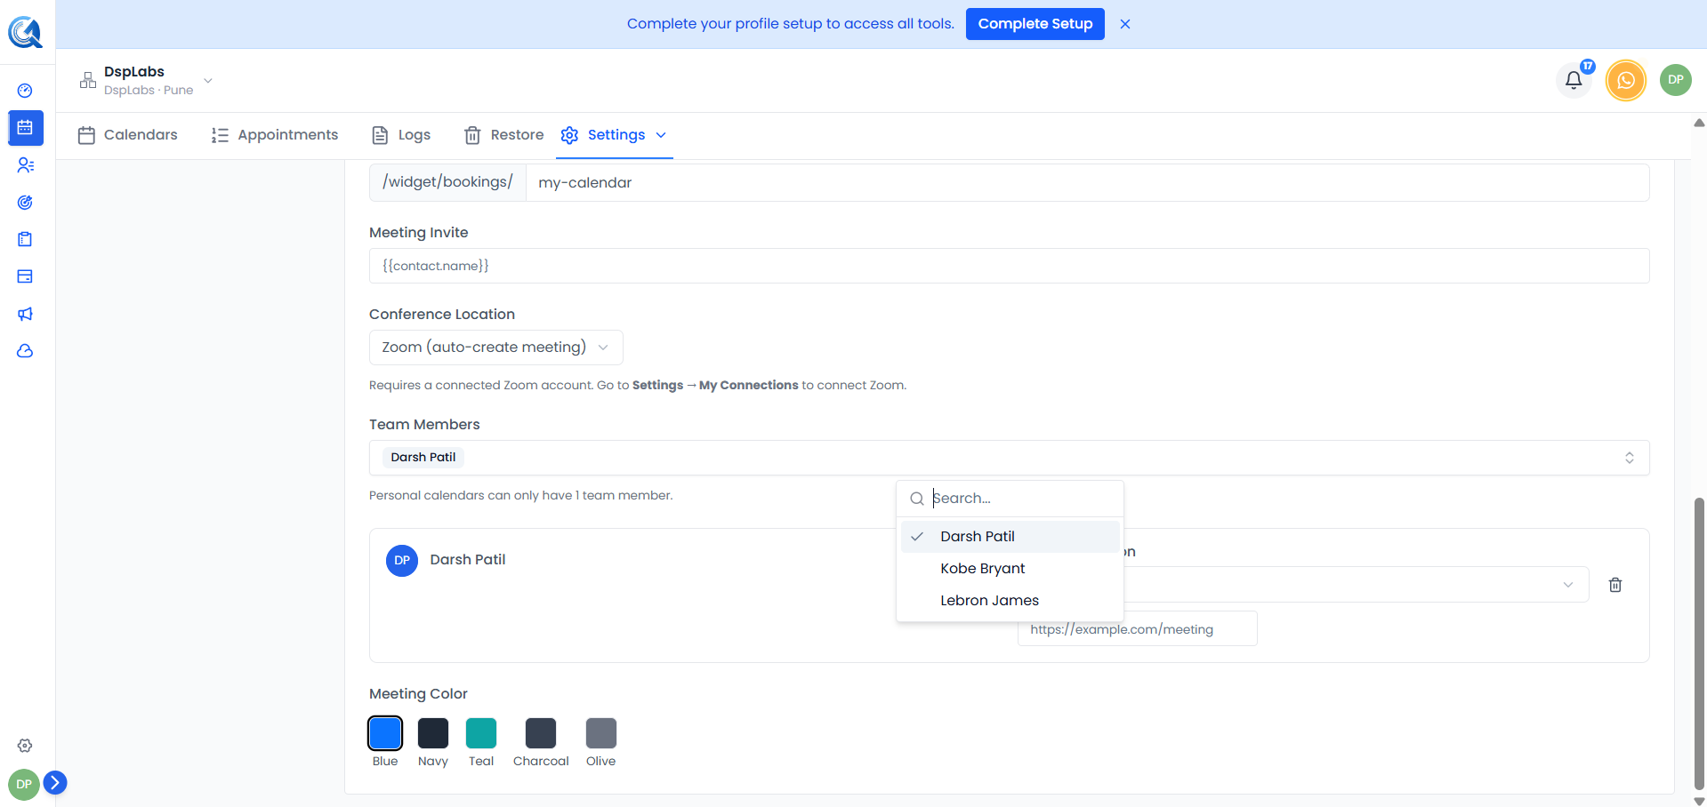Open Conference Location Zoom dropdown
Image resolution: width=1707 pixels, height=807 pixels.
click(496, 348)
